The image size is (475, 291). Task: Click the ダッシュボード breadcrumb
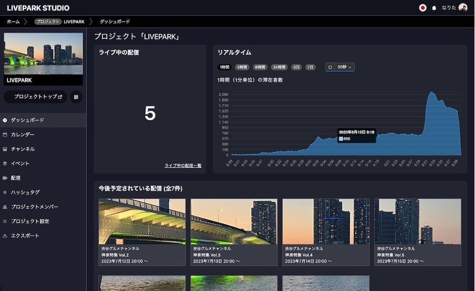115,22
